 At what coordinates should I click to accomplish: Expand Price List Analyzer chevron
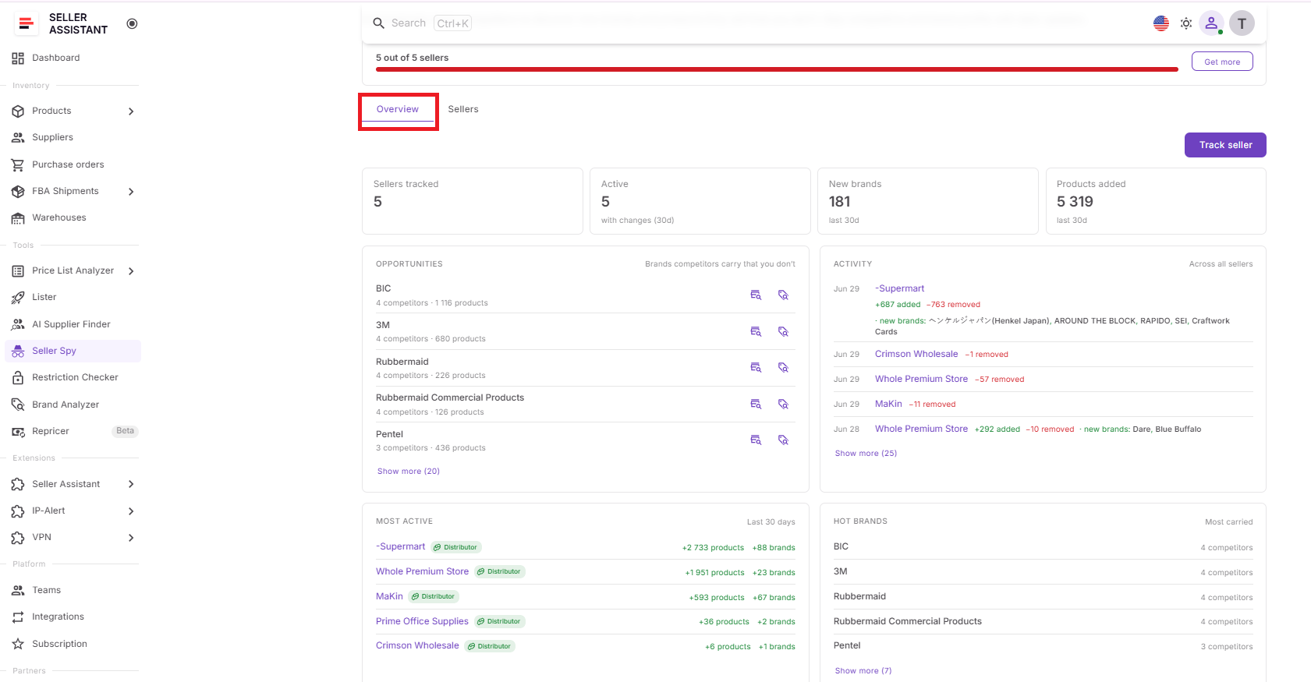pyautogui.click(x=131, y=271)
